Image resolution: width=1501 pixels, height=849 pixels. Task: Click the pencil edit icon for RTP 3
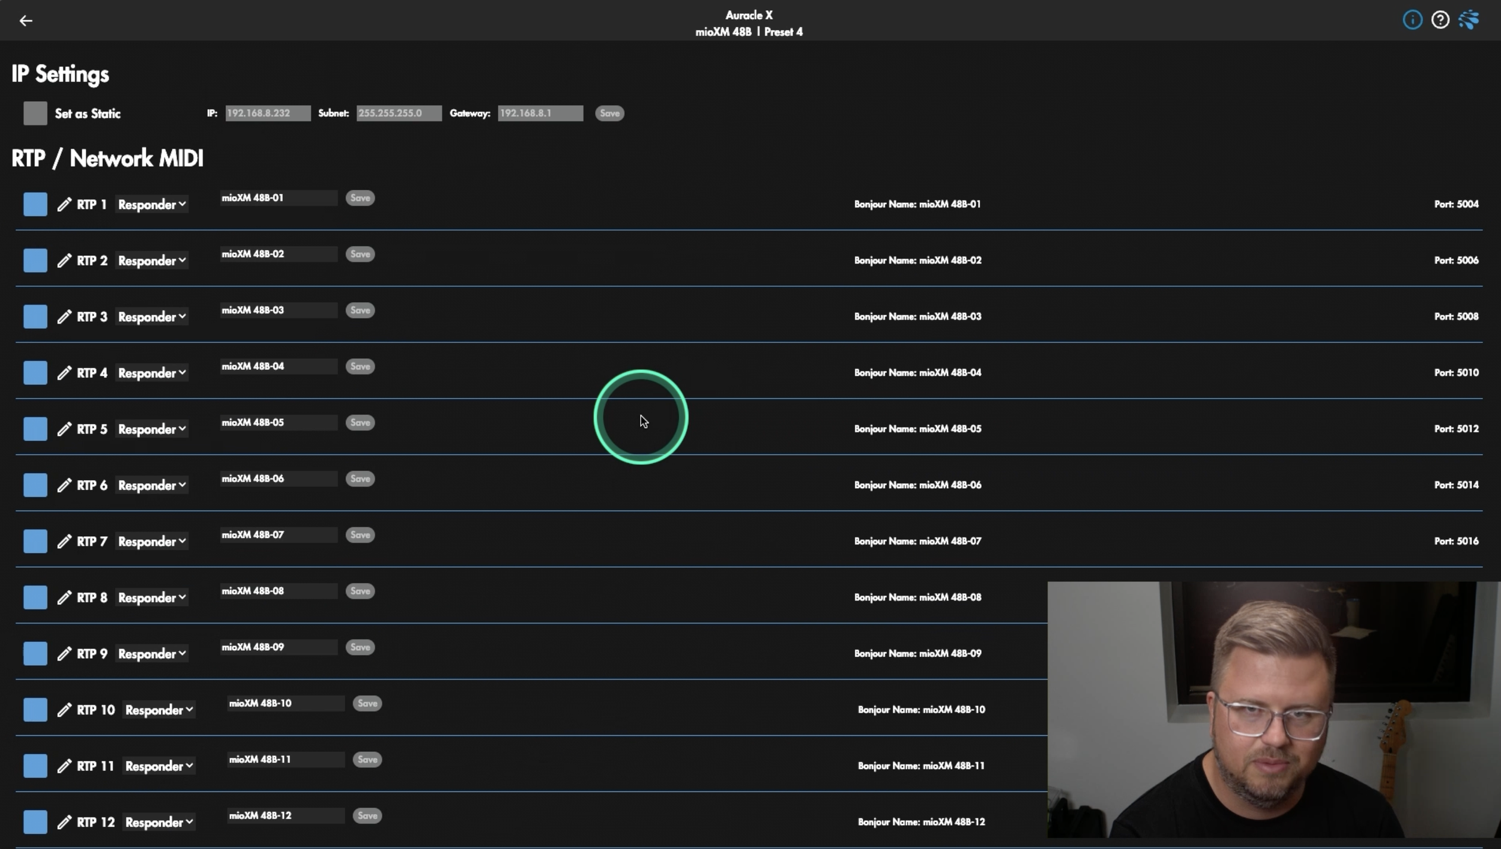[x=64, y=317]
